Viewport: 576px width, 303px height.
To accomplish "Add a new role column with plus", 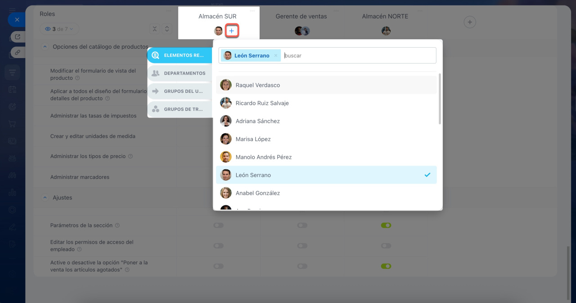I will [x=469, y=22].
